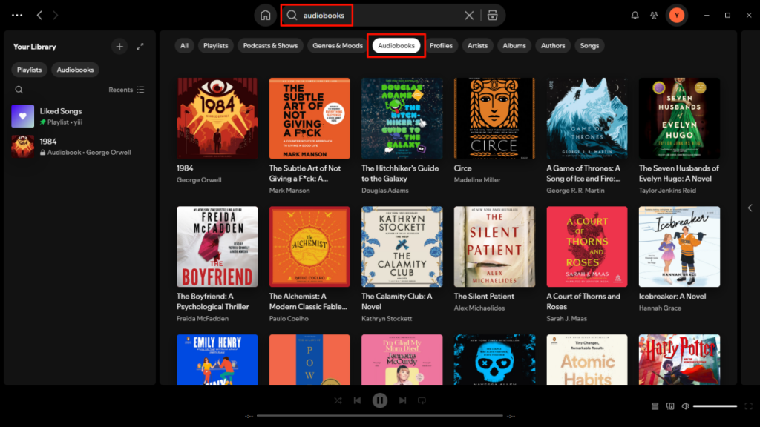This screenshot has width=760, height=427.
Task: Go back with the left arrow
Action: pos(40,16)
